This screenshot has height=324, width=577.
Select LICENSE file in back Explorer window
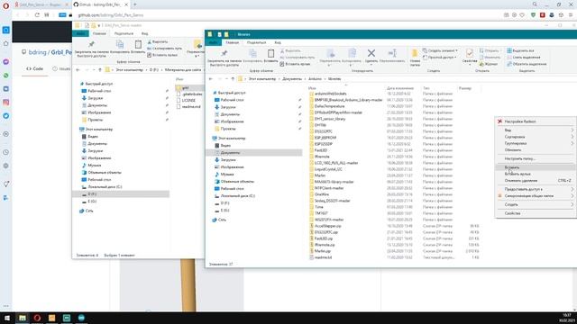[x=186, y=100]
